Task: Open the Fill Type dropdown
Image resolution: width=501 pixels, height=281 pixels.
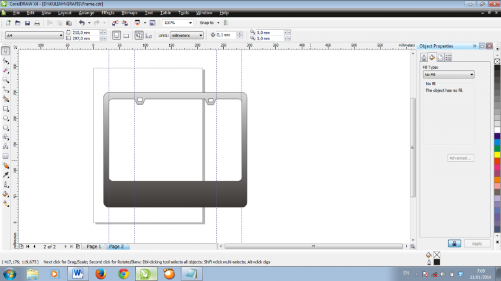Action: pos(448,74)
